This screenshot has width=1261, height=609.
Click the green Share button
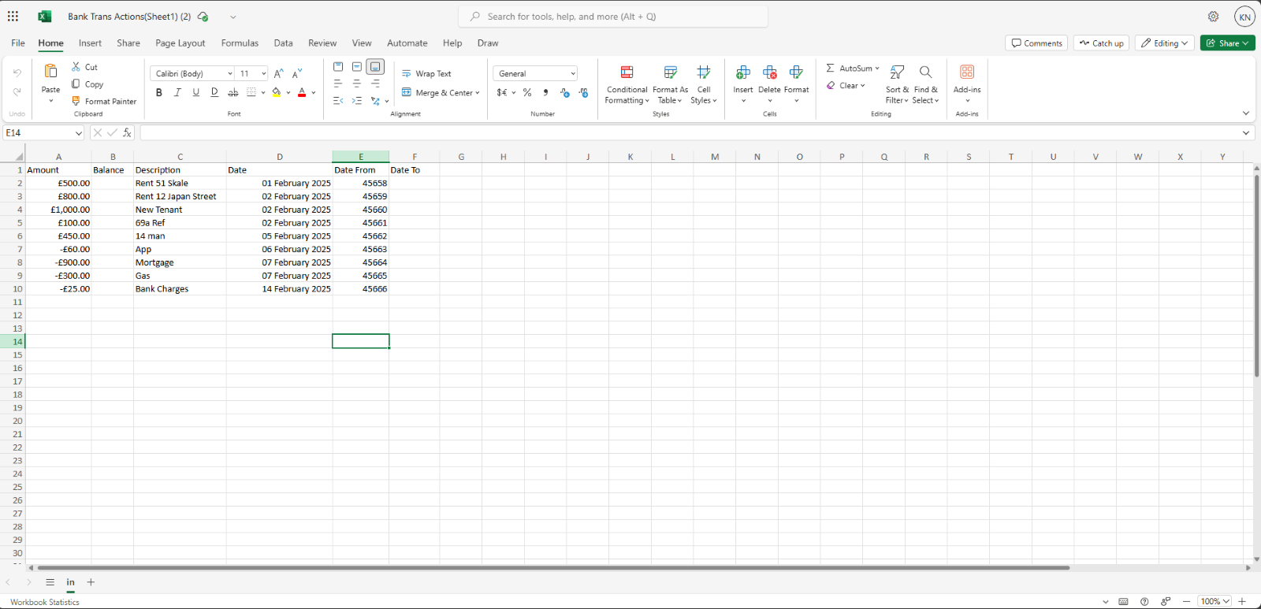click(x=1228, y=43)
